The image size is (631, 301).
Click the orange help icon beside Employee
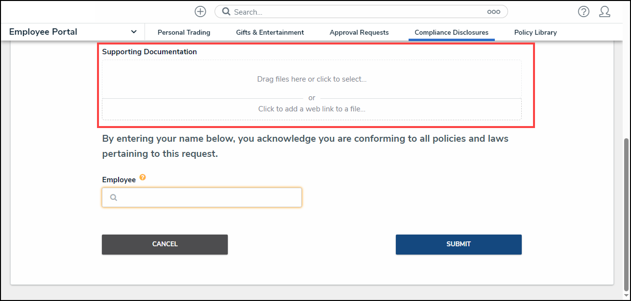click(x=143, y=177)
